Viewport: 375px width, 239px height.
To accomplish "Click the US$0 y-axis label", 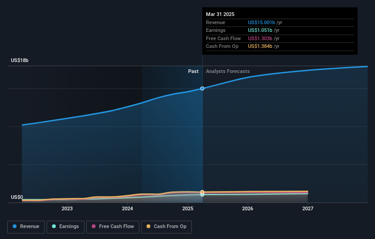I will pos(17,197).
